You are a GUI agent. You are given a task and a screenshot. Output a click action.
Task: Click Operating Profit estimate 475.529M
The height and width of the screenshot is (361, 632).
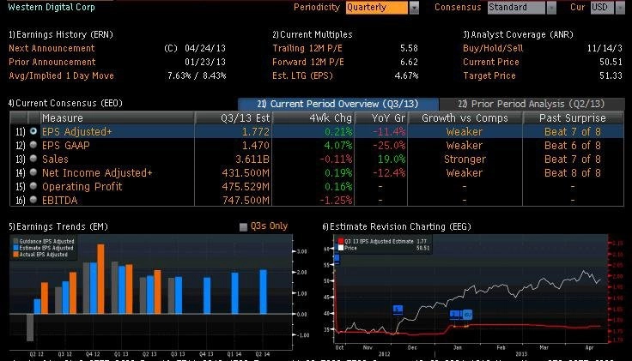(246, 186)
